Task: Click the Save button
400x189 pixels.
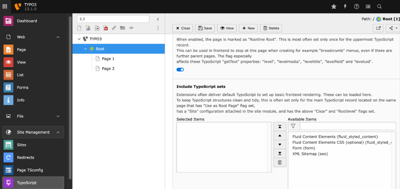Action: point(205,28)
